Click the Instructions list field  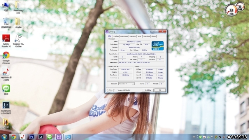141,63
